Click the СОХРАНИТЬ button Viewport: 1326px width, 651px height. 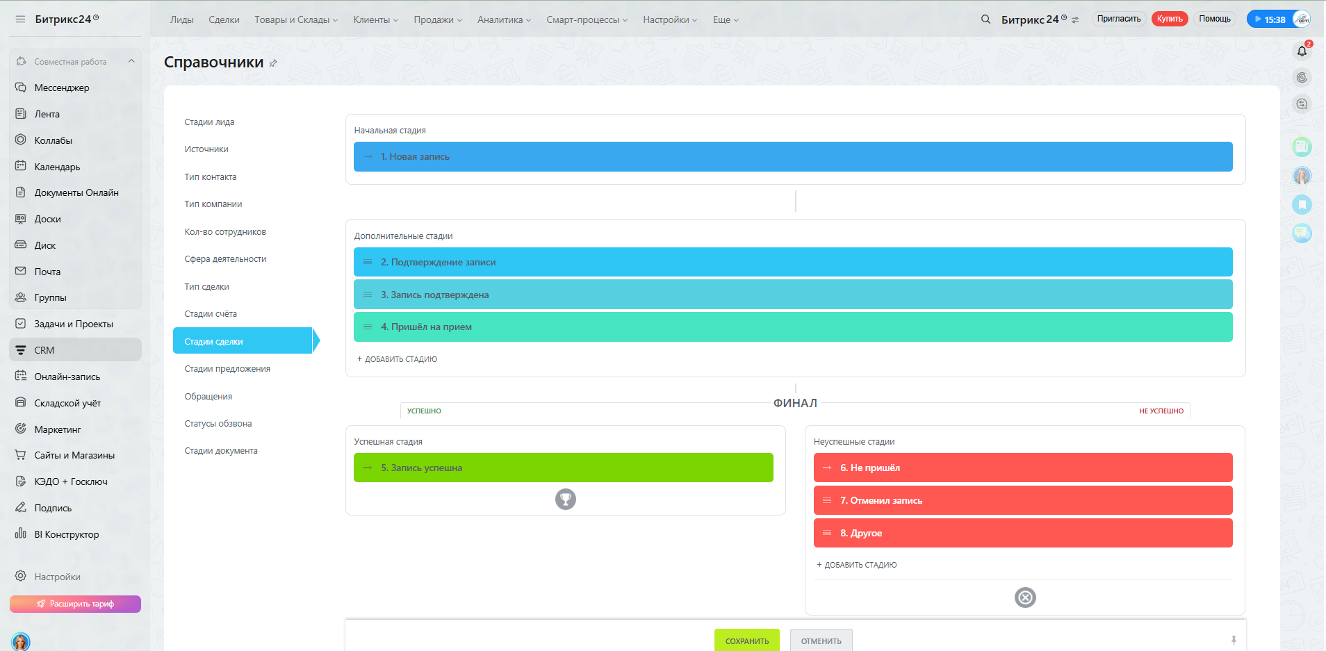pyautogui.click(x=747, y=641)
